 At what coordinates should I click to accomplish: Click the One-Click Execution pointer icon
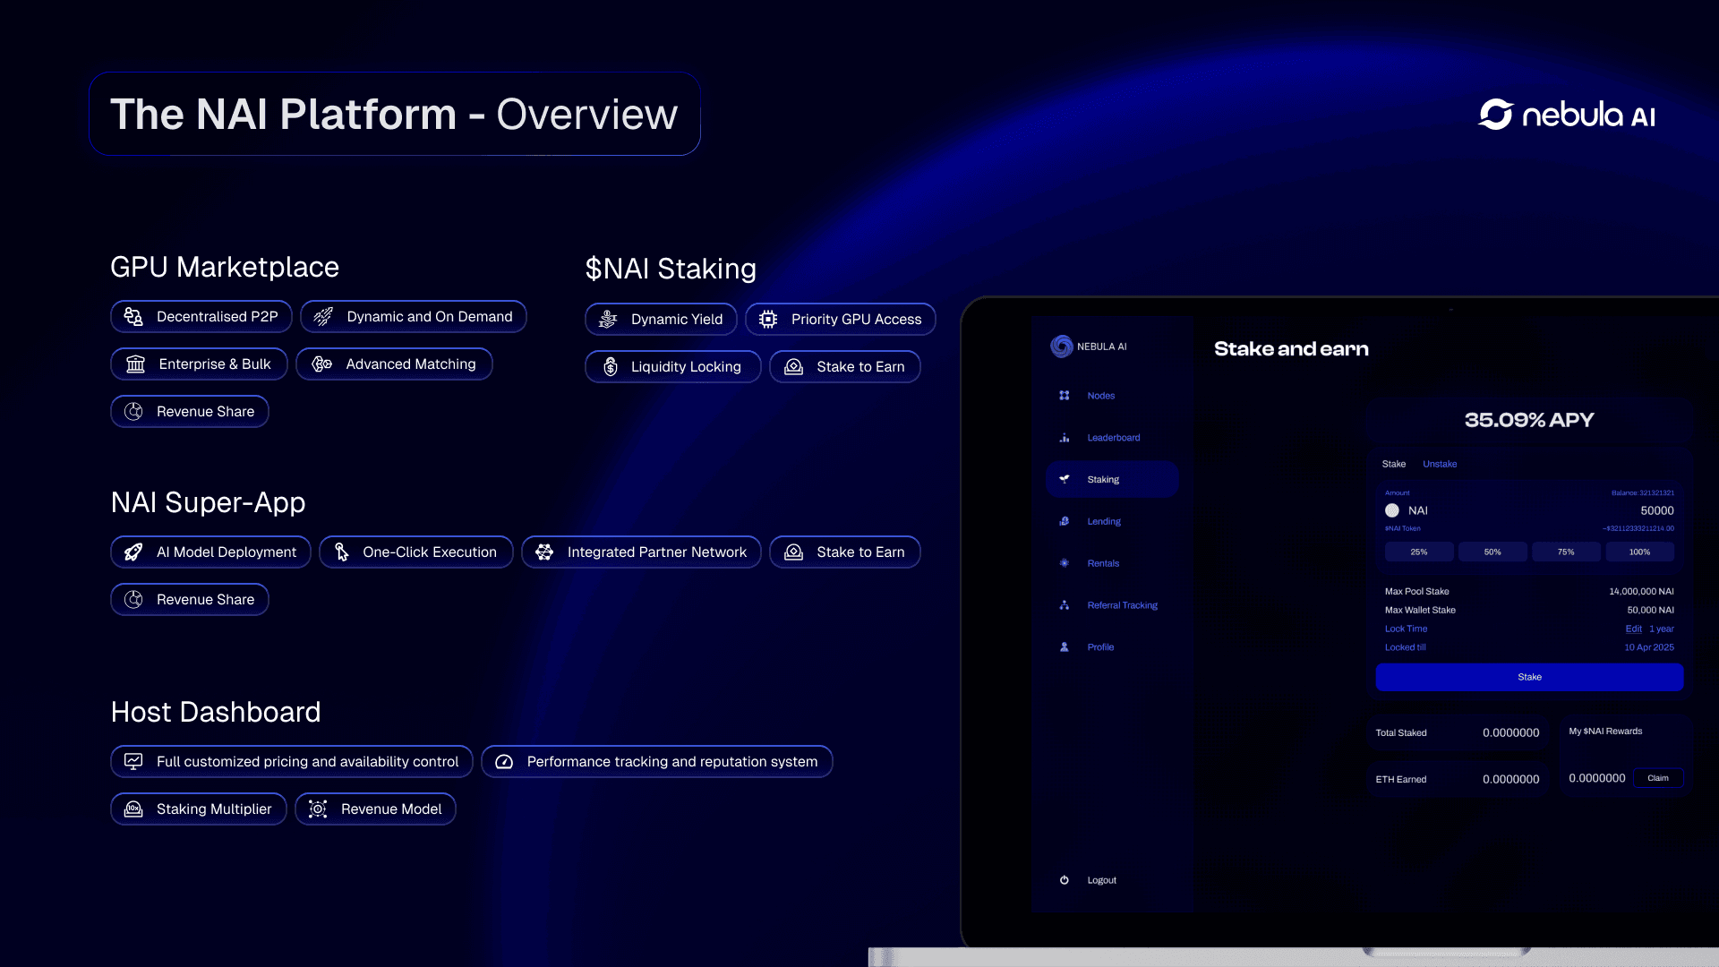341,552
